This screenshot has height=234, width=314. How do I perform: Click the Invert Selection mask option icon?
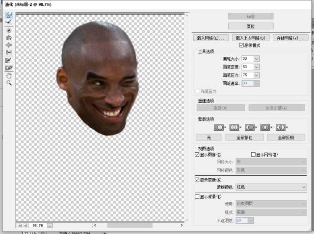tap(280, 127)
